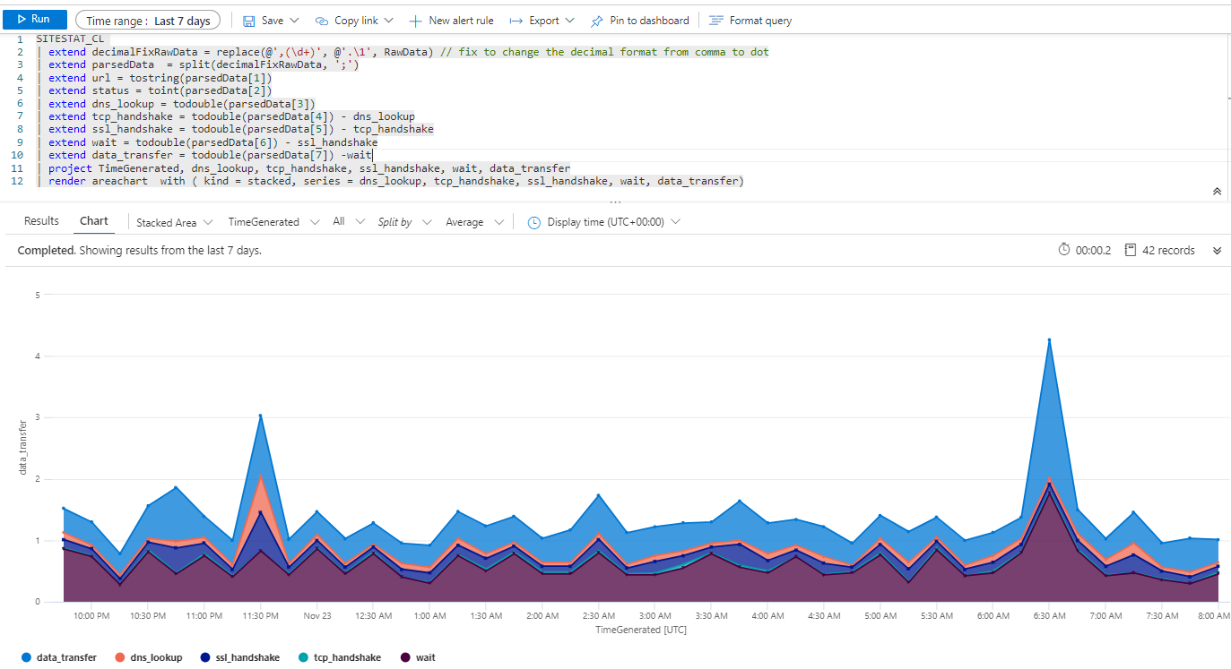Screen dimensions: 1231x669
Task: Click the Pin to dashboard pin icon
Action: coord(597,21)
